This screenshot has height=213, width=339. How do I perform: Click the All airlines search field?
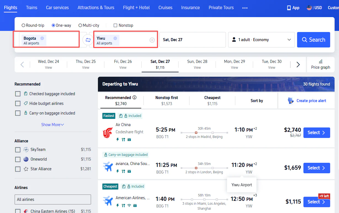(53, 199)
